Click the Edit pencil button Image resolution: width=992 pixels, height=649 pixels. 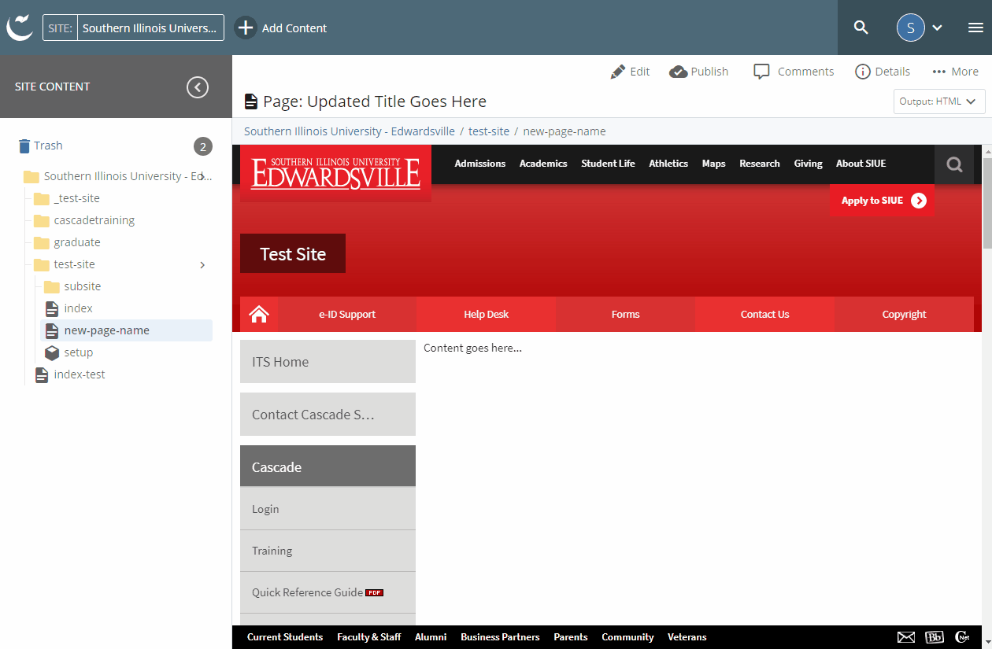point(630,72)
